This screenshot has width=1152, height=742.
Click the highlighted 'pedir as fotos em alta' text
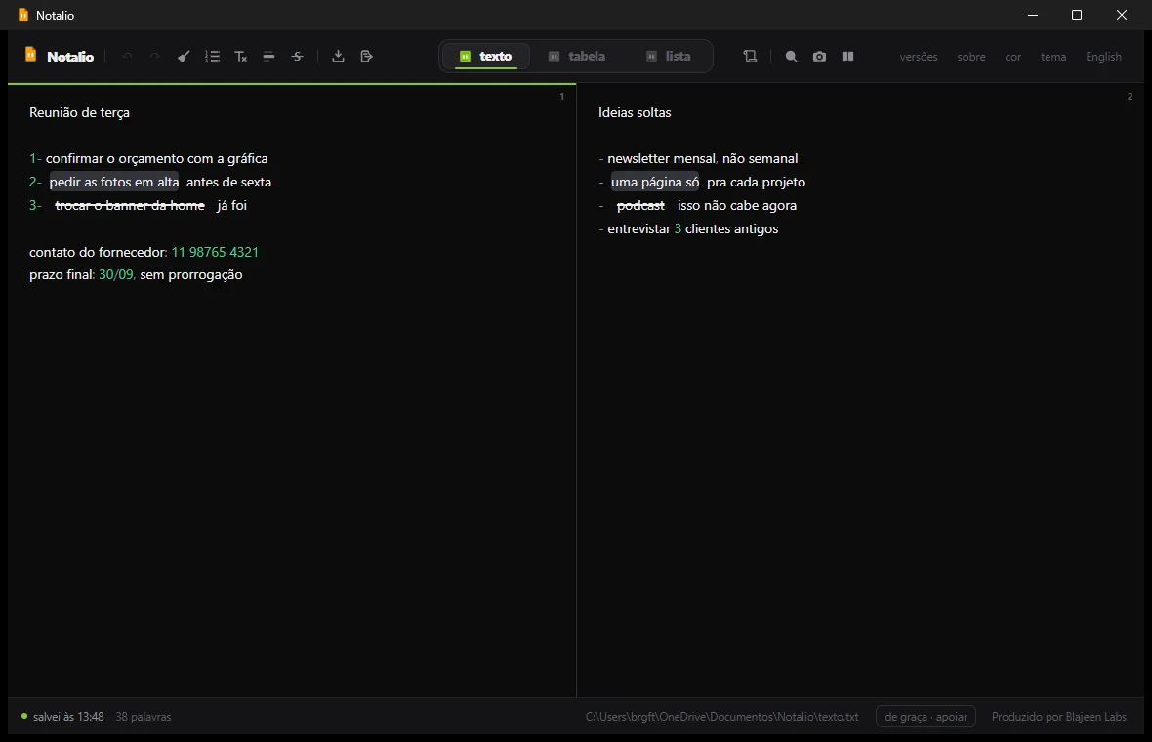click(x=114, y=182)
